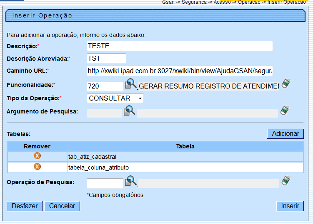Focus the Descrição Abreviada field
This screenshot has width=313, height=224.
(106, 58)
